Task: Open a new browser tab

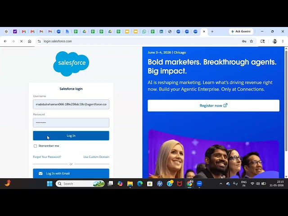Action: [x=212, y=31]
